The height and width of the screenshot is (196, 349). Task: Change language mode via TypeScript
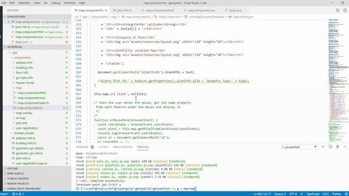coord(313,194)
